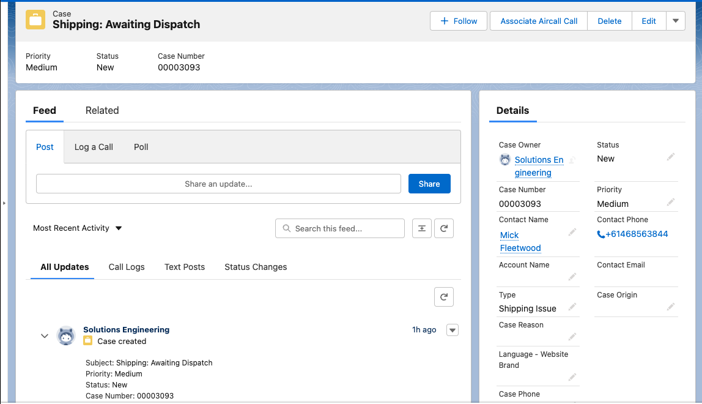This screenshot has width=702, height=404.
Task: Click the feed refresh icon beside search
Action: 444,228
